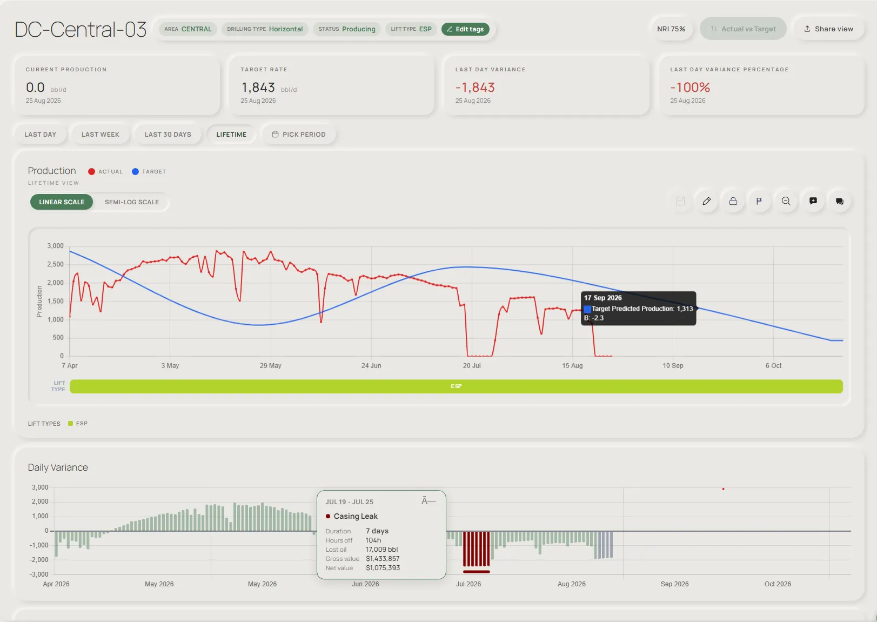Viewport: 877px width, 622px height.
Task: Click the Drilling Type Horizontal tag
Action: 265,29
